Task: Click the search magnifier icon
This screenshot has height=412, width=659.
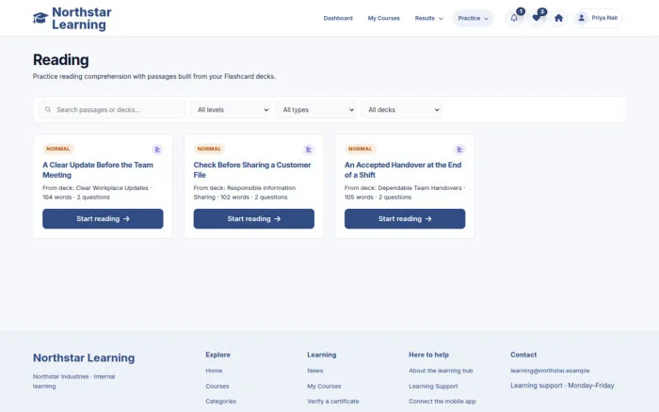Action: tap(48, 110)
